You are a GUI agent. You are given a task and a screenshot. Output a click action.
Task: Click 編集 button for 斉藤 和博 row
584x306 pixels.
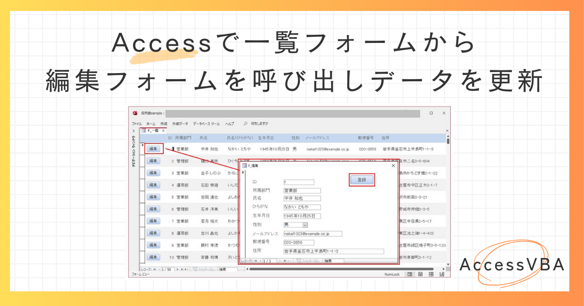point(153,257)
